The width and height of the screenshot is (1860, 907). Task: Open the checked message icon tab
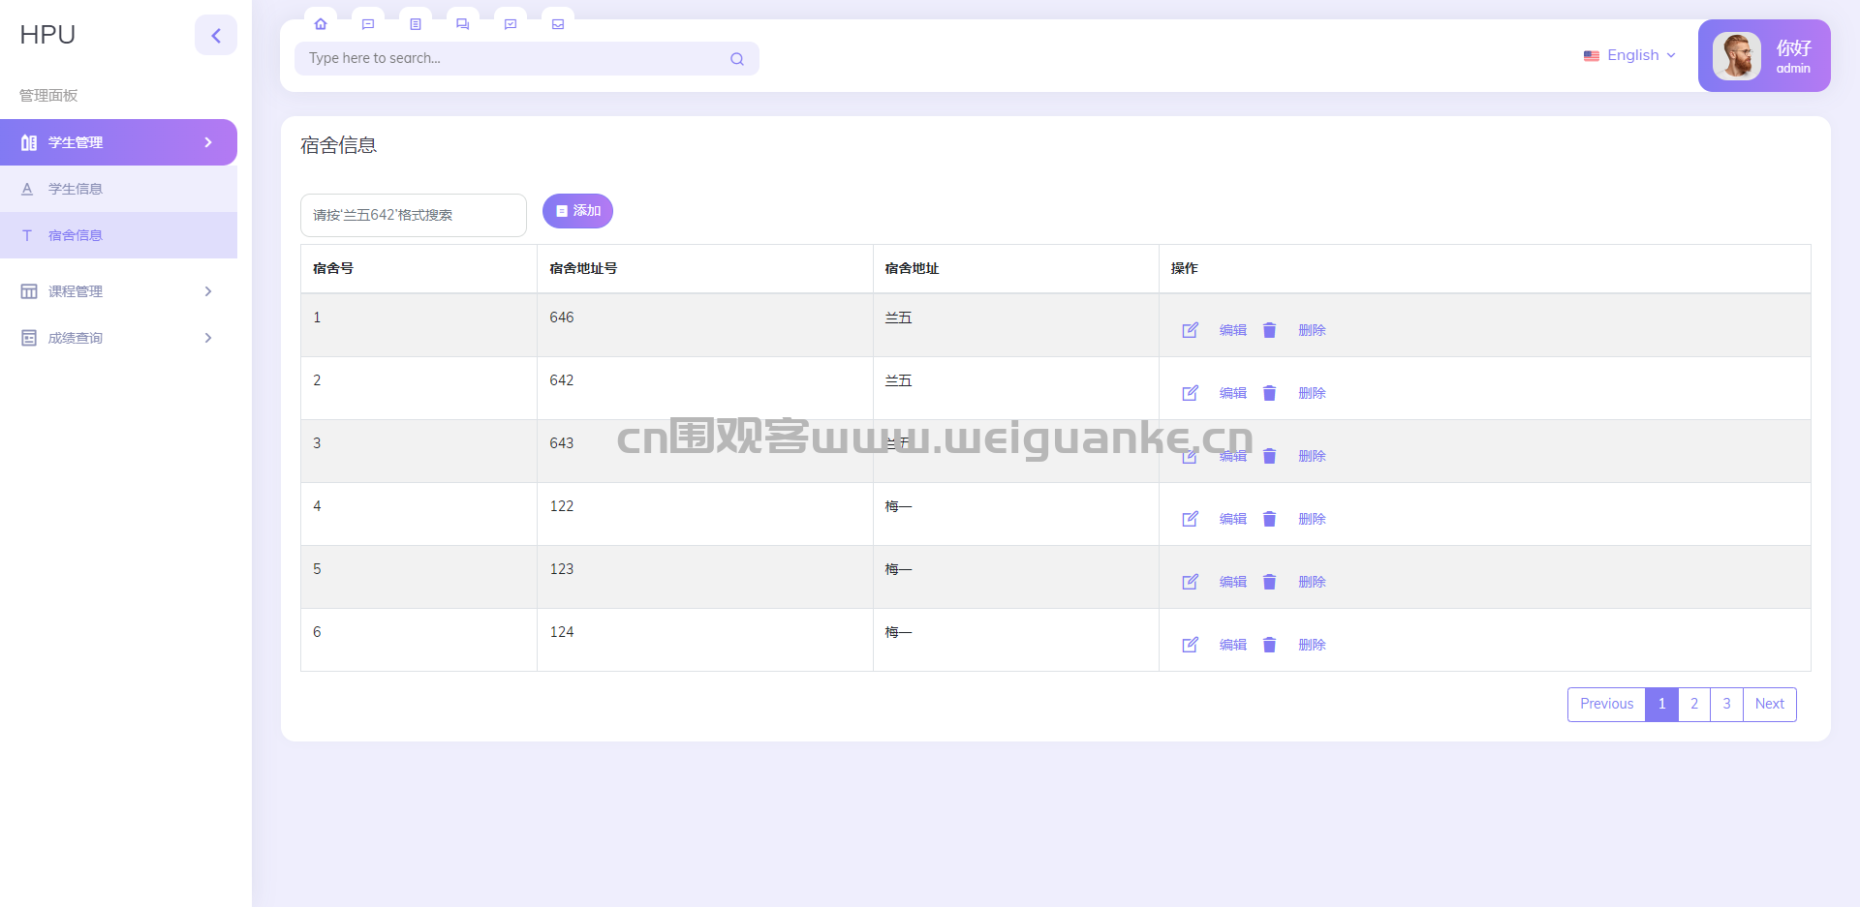point(511,23)
